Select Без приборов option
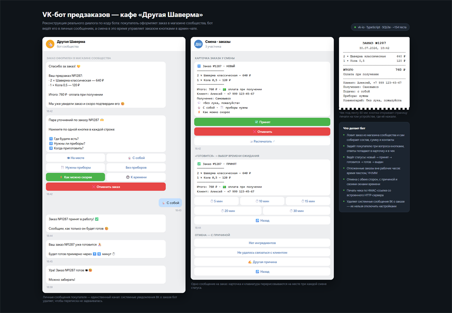 tap(136, 167)
